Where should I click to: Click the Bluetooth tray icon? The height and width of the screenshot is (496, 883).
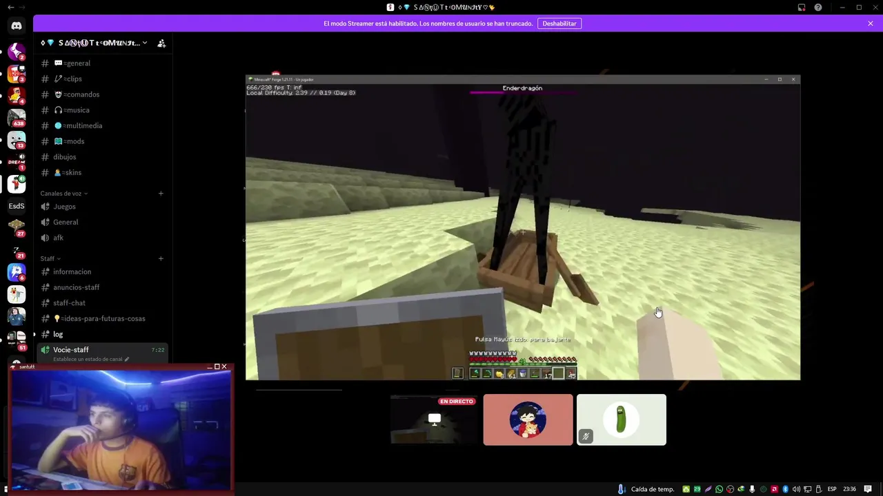point(785,489)
